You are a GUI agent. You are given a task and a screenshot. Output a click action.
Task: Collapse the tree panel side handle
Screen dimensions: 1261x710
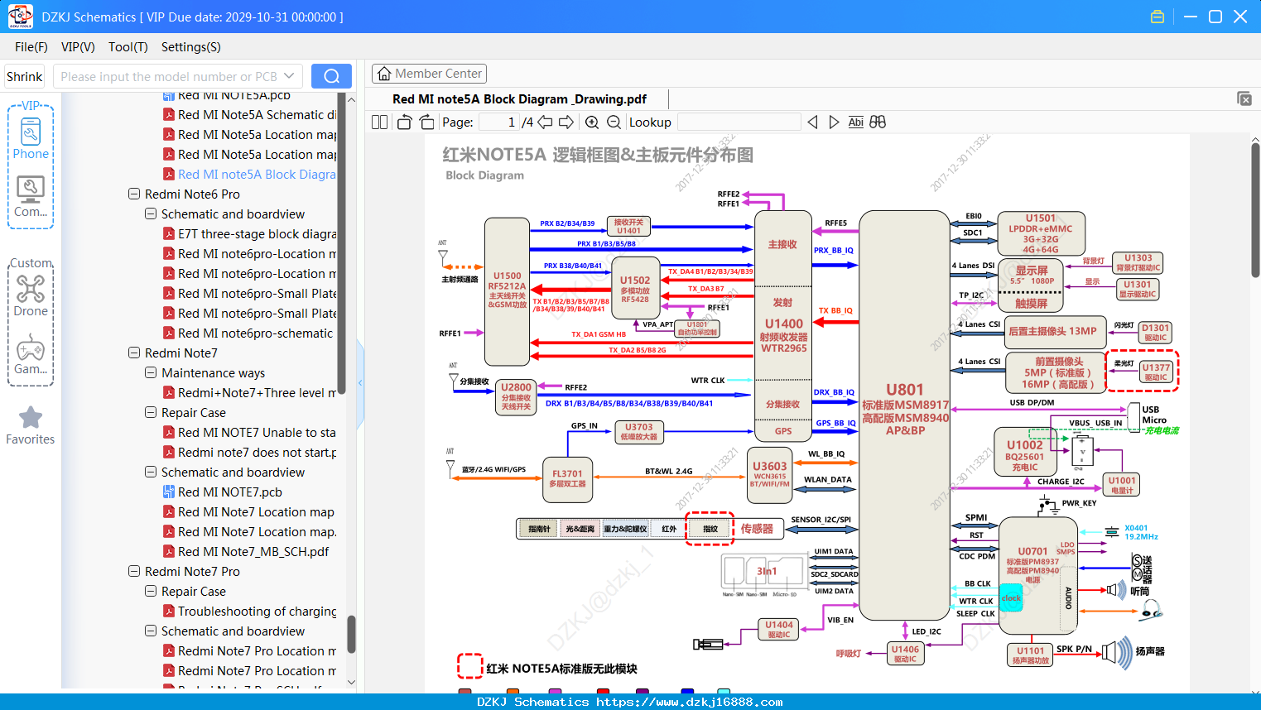(x=360, y=382)
